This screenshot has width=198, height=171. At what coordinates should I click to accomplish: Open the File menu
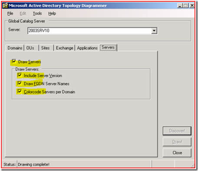click(10, 13)
